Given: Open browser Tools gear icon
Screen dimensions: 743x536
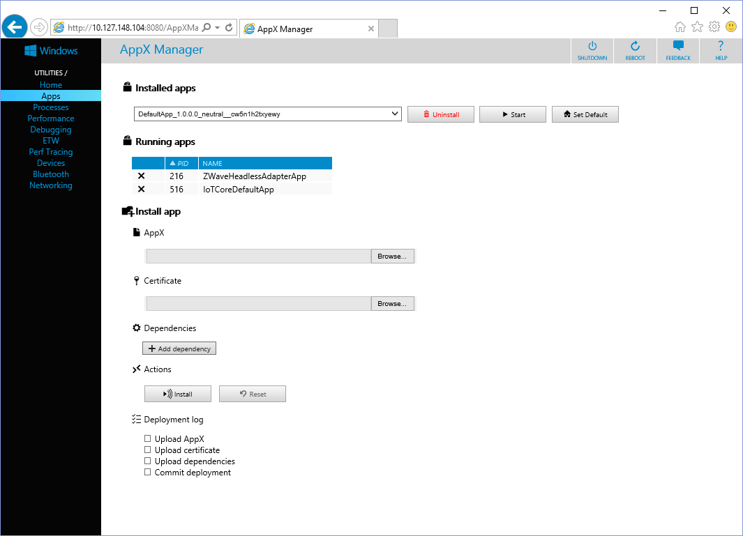Looking at the screenshot, I should [714, 27].
